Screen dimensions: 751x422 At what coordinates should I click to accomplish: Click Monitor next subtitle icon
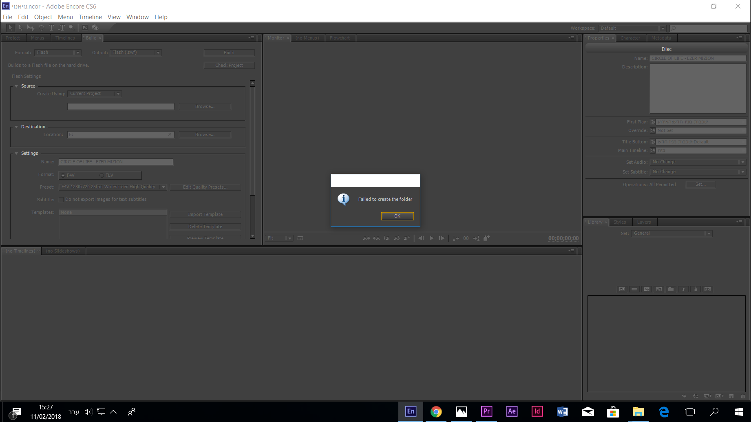pos(376,238)
